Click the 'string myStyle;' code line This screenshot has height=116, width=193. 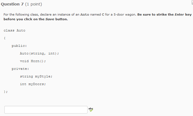(x=36, y=76)
